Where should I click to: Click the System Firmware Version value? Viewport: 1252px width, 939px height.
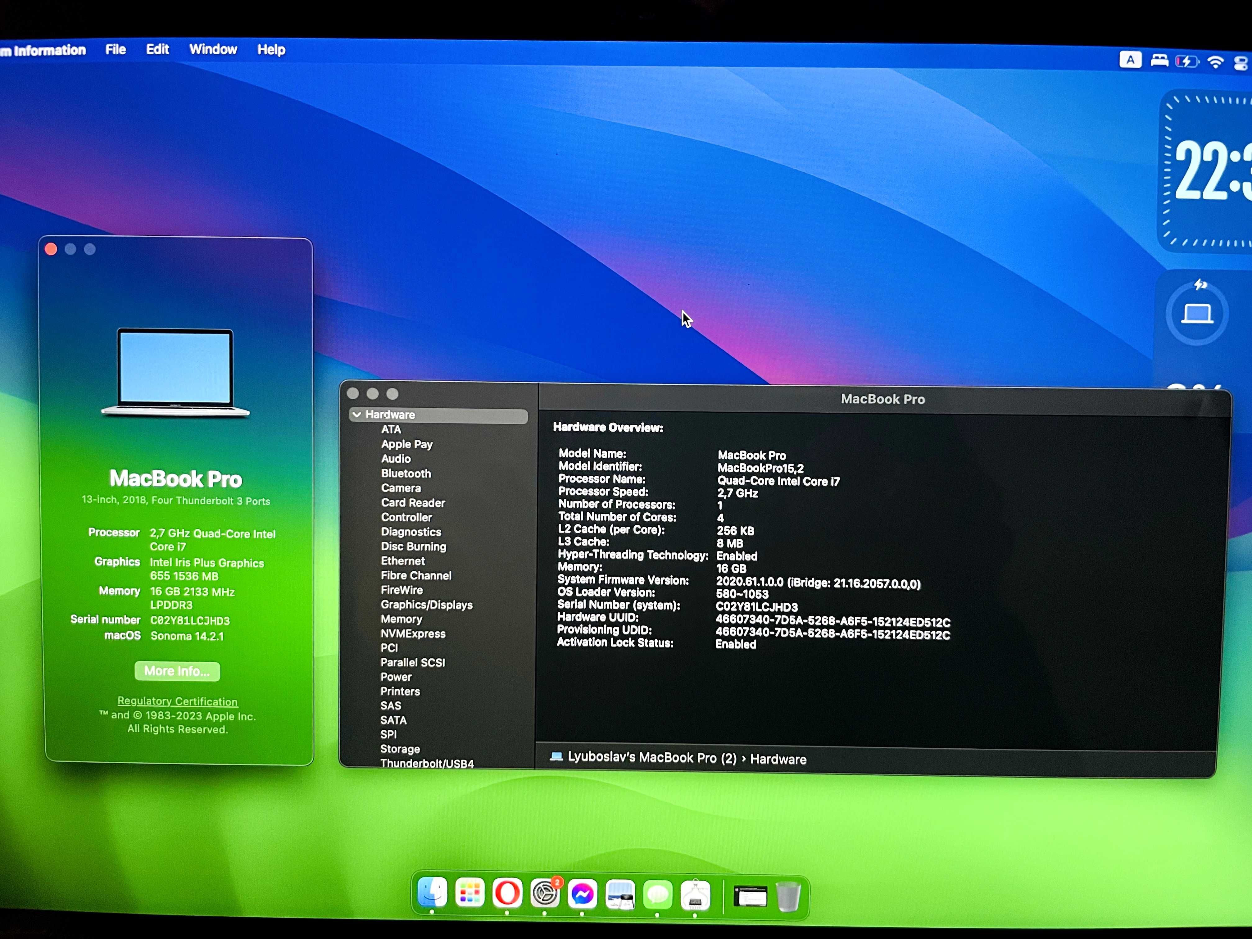click(x=818, y=583)
